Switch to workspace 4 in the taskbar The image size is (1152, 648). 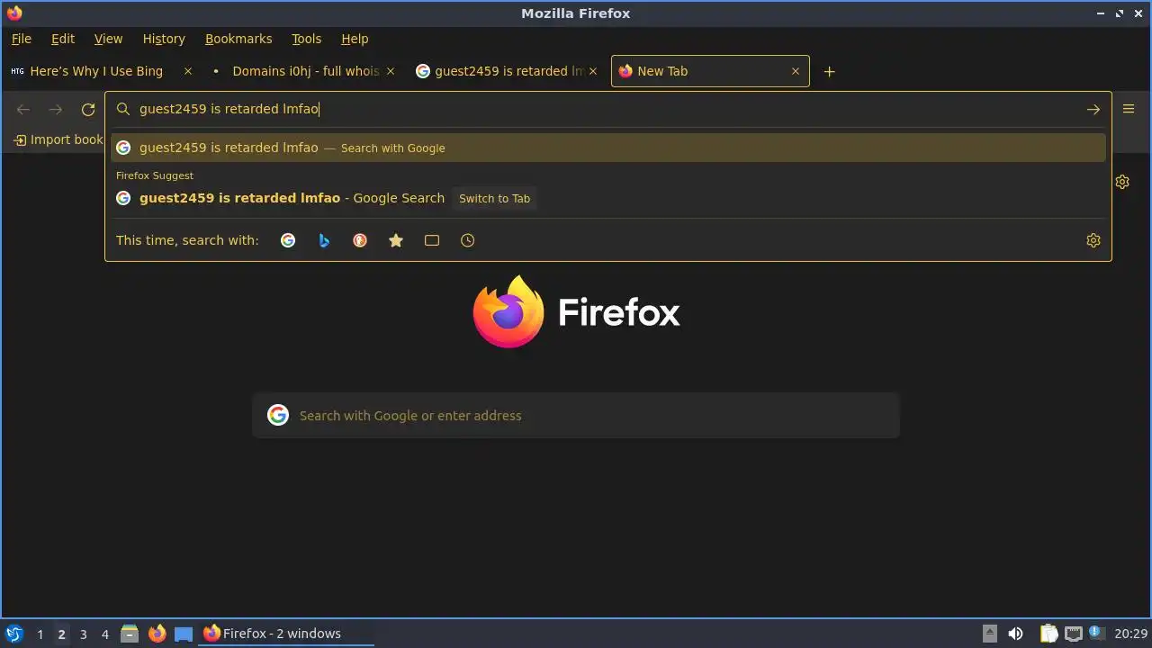(104, 634)
